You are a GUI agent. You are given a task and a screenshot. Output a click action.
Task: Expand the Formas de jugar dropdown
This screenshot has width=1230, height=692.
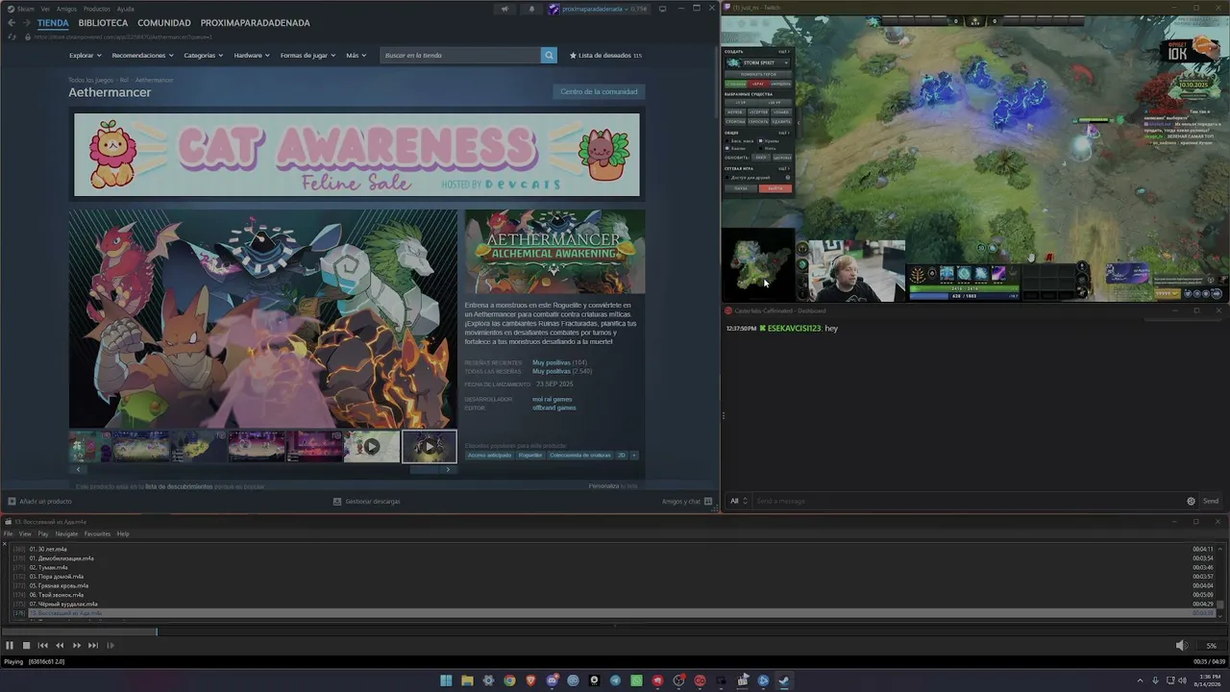point(307,56)
